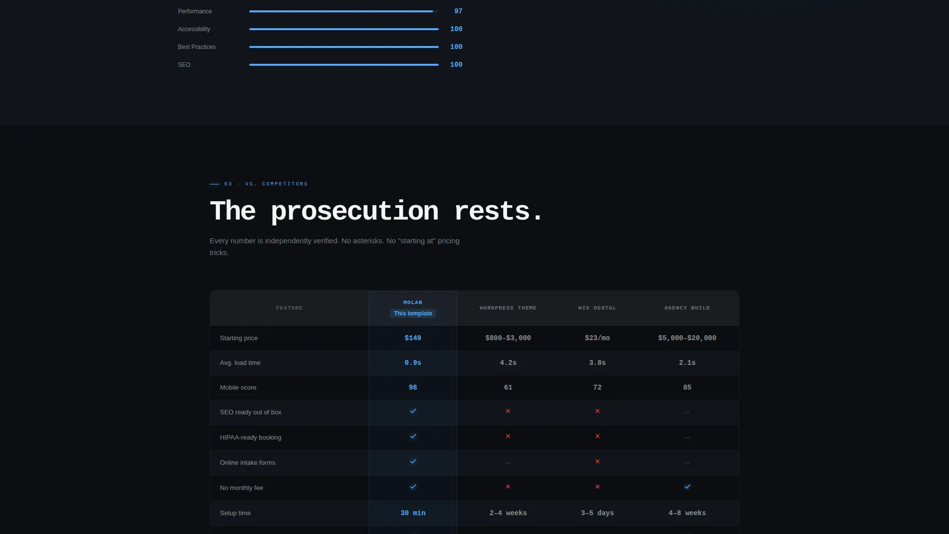
Task: Click the Molar checkmark for HIPAA-ready booking
Action: point(413,436)
